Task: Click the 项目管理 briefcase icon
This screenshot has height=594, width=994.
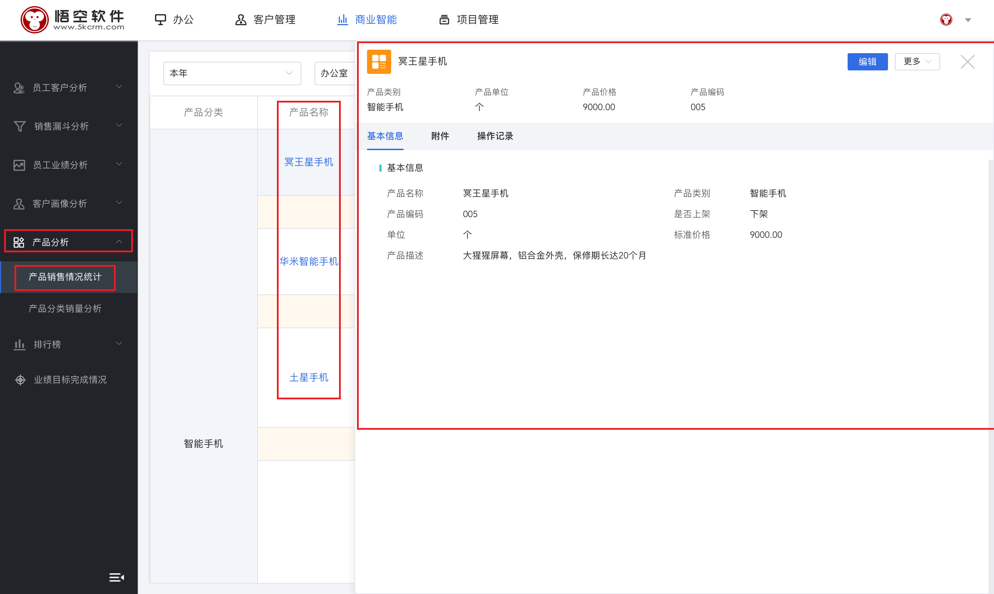Action: 444,20
